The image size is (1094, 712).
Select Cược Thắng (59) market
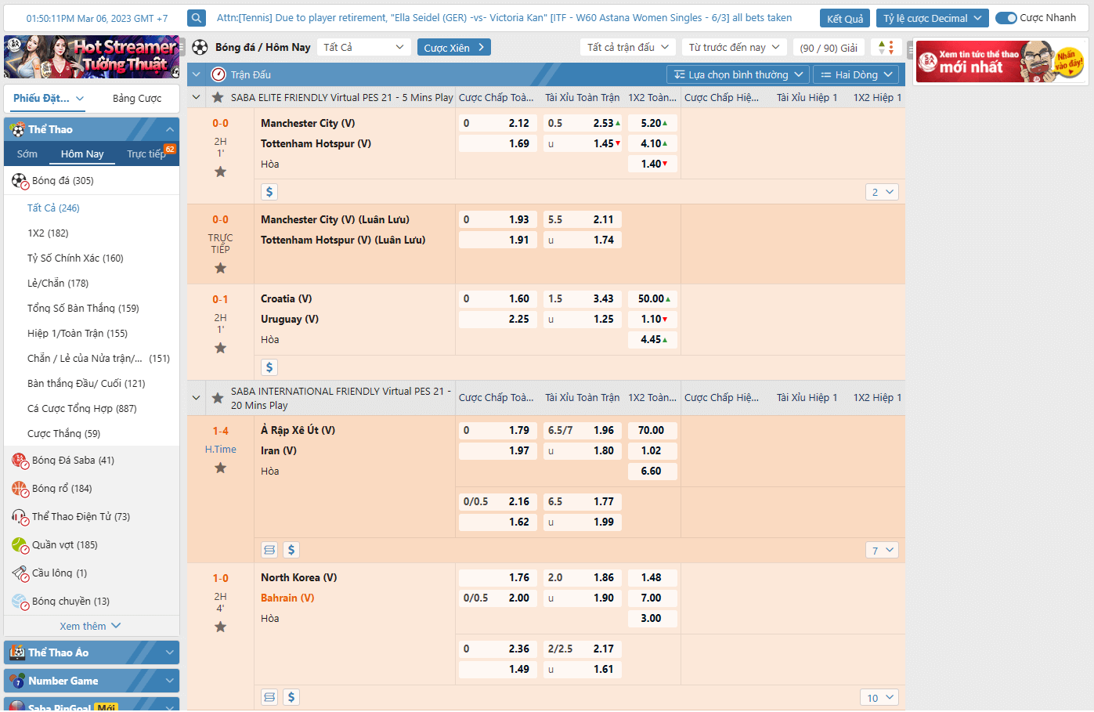63,434
